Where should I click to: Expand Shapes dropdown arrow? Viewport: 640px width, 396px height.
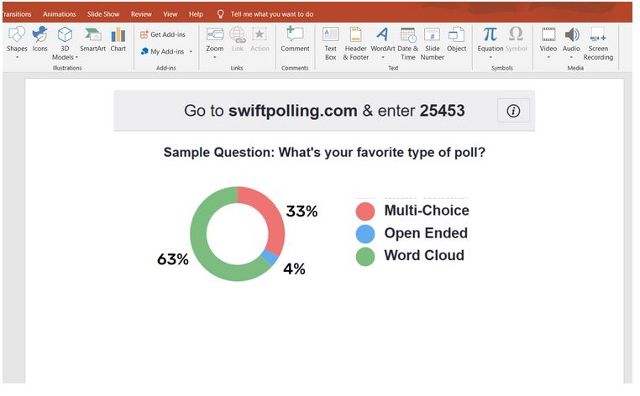coord(17,58)
